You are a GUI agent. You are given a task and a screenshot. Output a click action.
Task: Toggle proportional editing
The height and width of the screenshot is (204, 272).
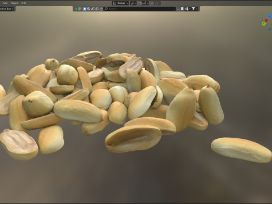pos(152,3)
